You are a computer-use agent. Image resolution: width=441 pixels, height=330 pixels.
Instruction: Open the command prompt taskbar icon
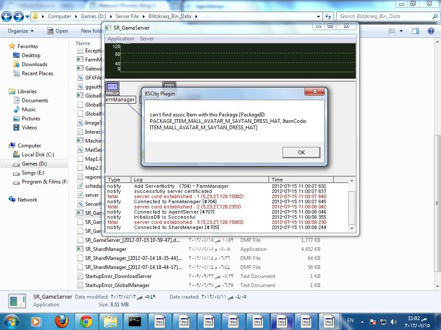(135, 321)
